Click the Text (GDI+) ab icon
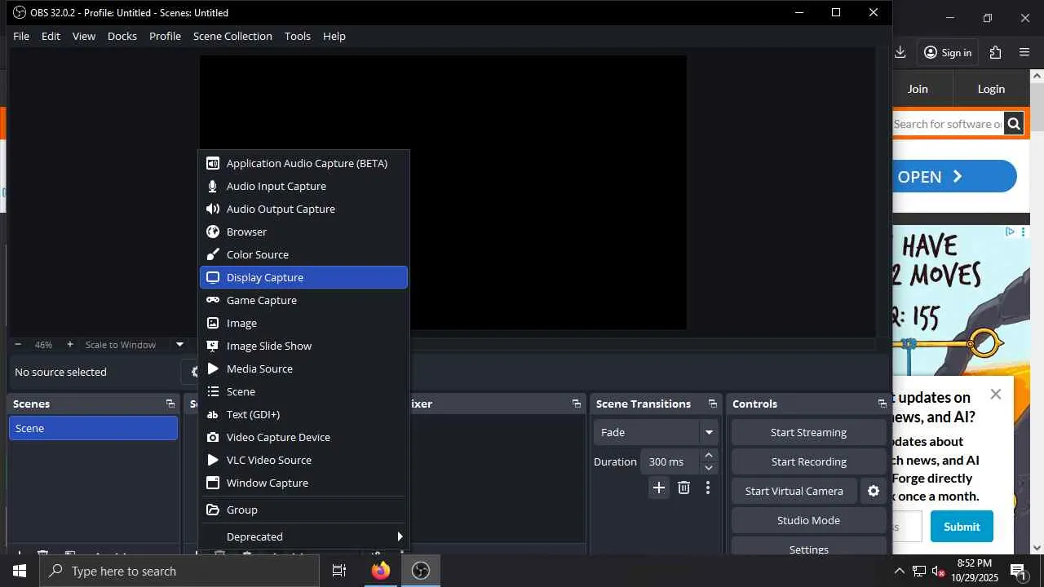Viewport: 1044px width, 587px height. click(x=213, y=414)
